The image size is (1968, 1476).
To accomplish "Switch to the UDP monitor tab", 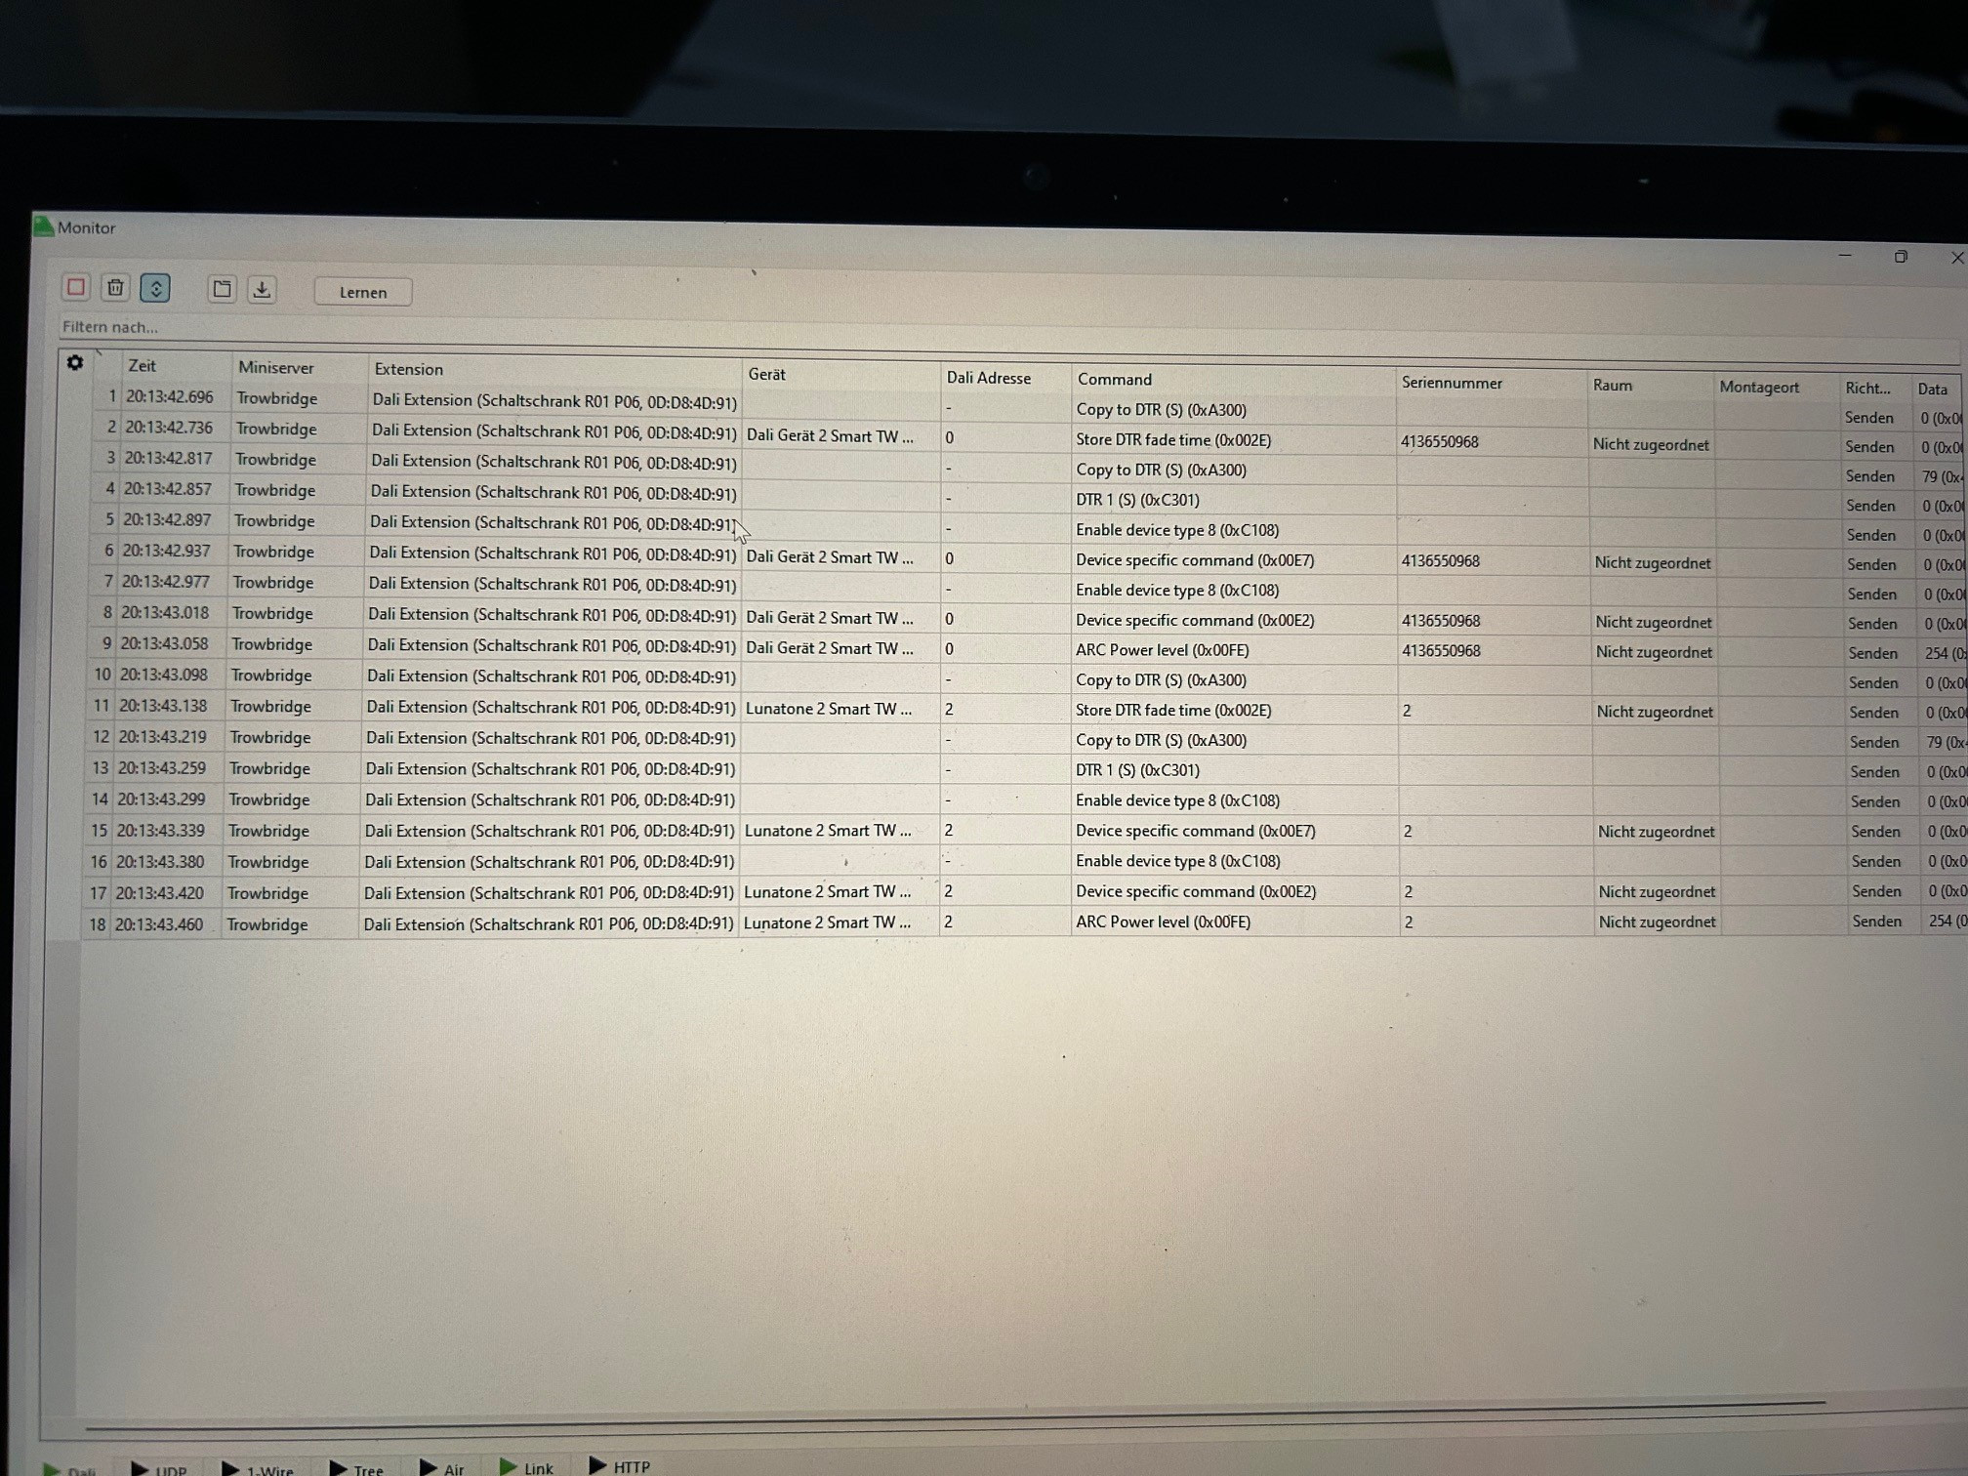I will tap(160, 1469).
